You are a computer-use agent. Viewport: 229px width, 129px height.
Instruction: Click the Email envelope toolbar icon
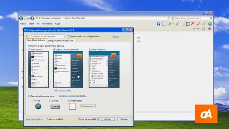pos(204,24)
